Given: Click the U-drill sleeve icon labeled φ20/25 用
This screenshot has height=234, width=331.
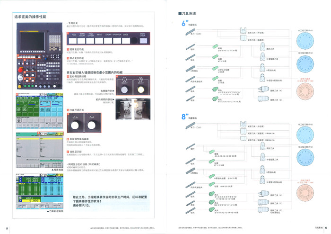Looking at the screenshot, I should (212, 176).
